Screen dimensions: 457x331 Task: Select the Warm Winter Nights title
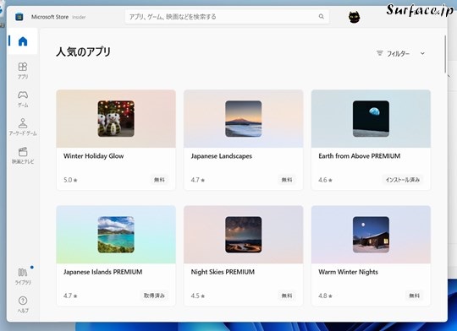coord(349,272)
